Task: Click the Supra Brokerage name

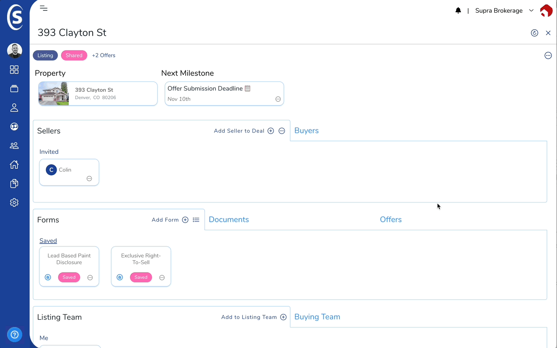Action: 499,11
